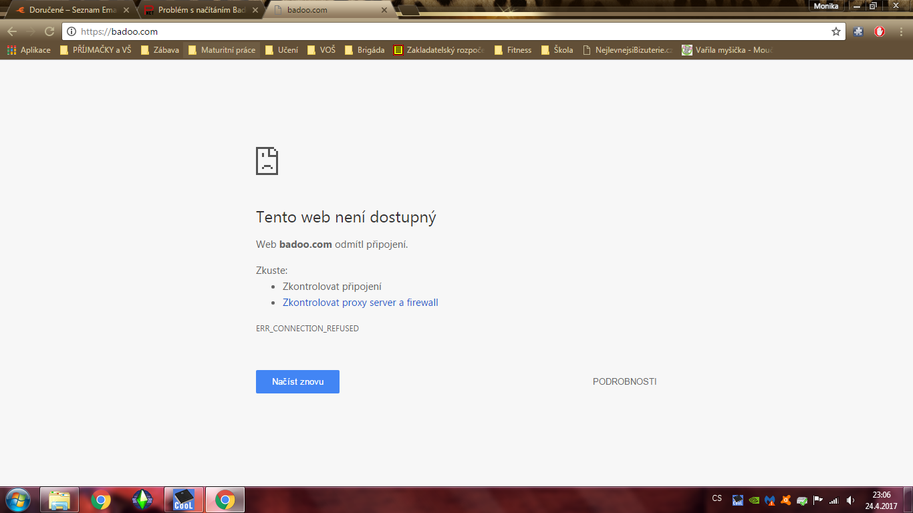The image size is (913, 513).
Task: Click the safely remove hardware tray icon
Action: coord(802,500)
